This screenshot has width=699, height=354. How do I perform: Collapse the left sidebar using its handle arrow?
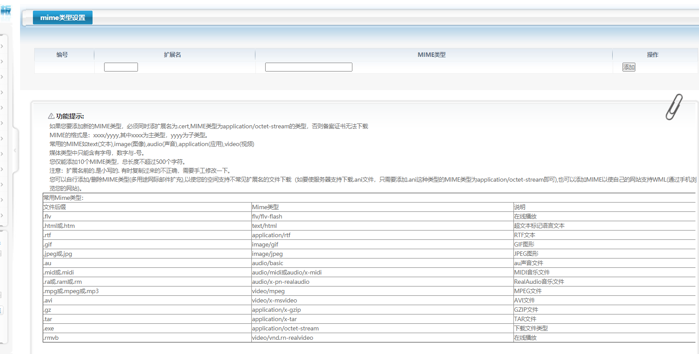point(15,150)
